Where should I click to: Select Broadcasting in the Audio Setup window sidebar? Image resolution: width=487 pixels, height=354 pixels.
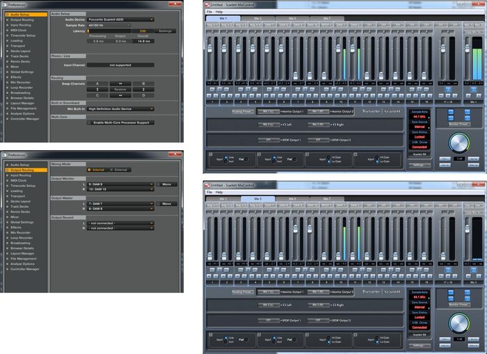pyautogui.click(x=20, y=93)
